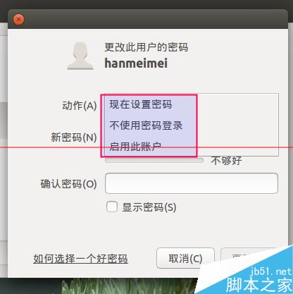This screenshot has height=294, width=293.
Task: Click the 动作(A) label
Action: point(80,106)
